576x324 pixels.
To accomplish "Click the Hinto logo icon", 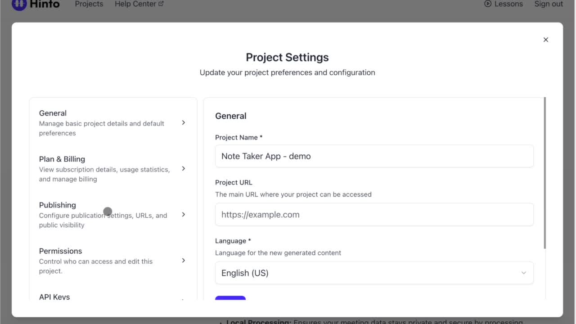I will point(19,4).
